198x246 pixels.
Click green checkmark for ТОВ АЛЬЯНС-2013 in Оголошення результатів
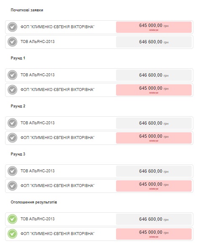click(12, 219)
